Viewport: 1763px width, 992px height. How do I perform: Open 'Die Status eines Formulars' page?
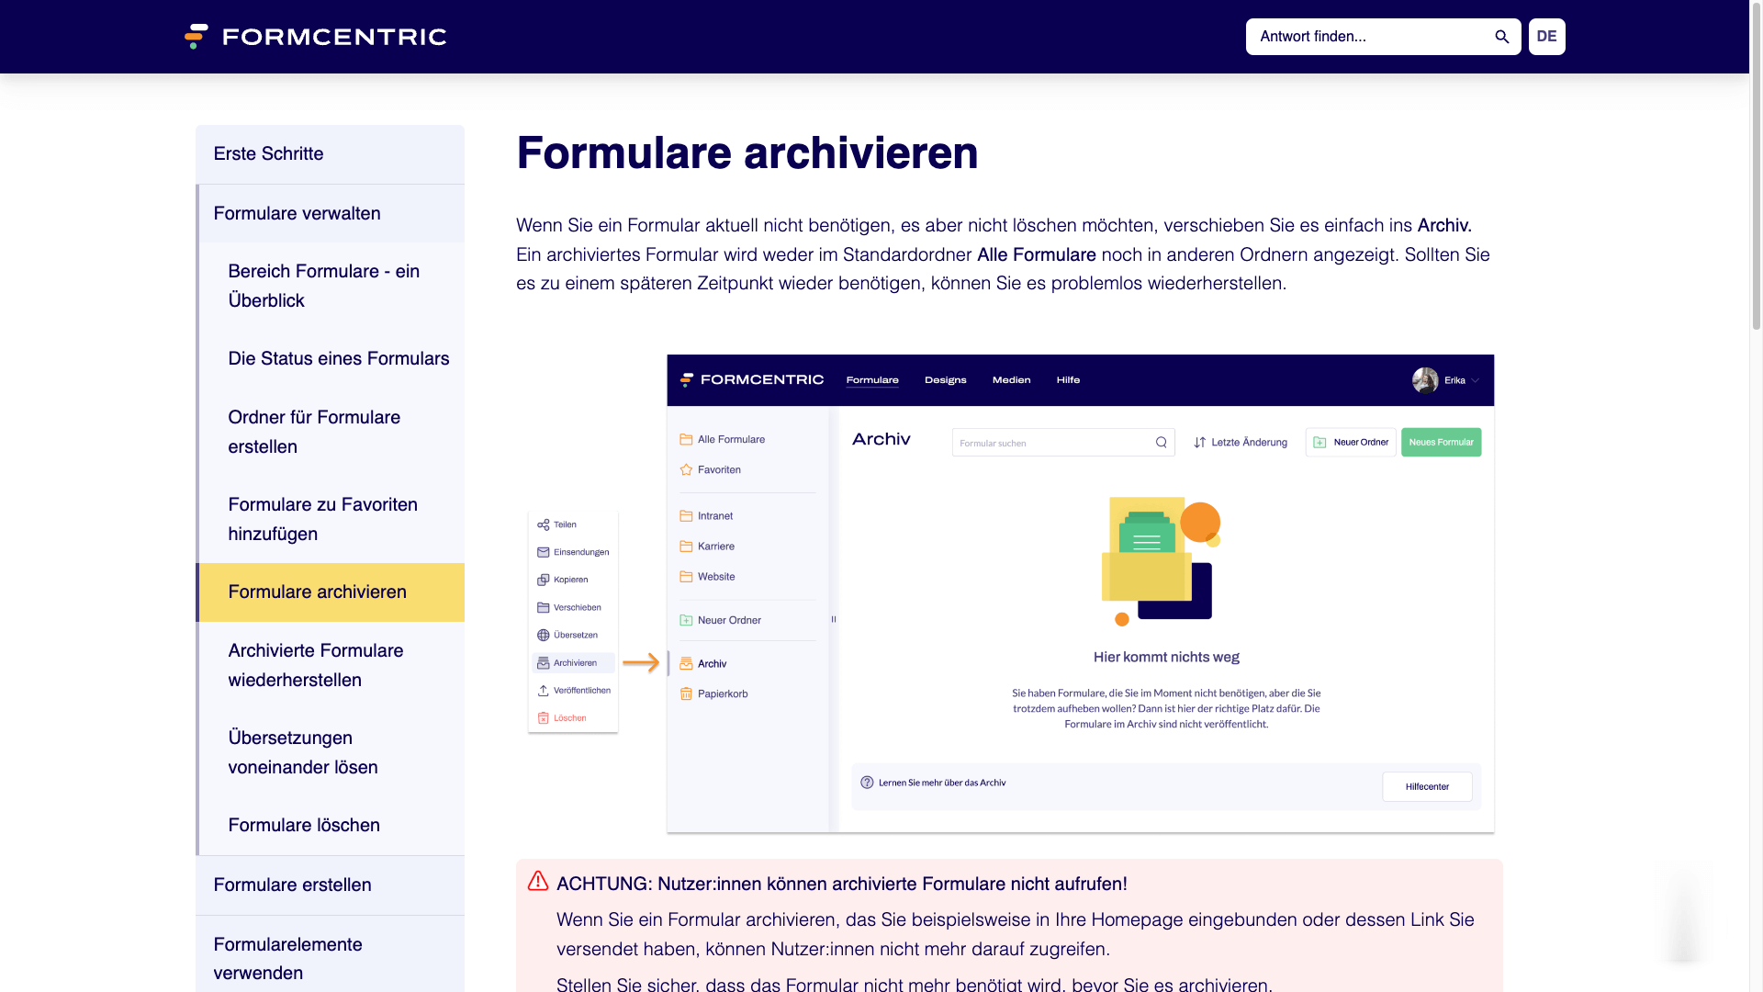[x=330, y=358]
